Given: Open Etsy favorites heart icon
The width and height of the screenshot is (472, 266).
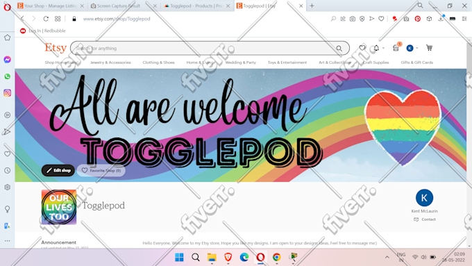Looking at the screenshot, I should pos(362,48).
